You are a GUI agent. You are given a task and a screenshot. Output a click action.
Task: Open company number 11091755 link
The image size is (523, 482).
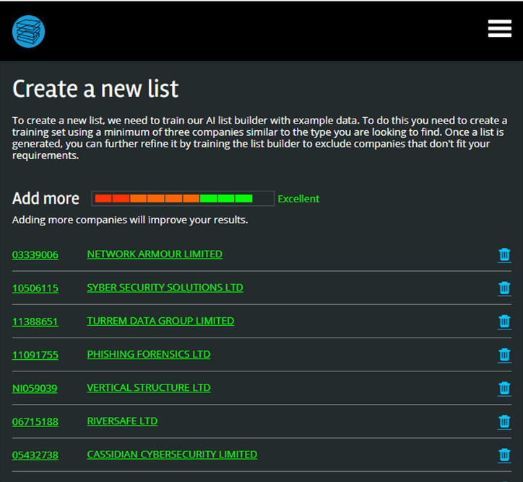point(35,355)
